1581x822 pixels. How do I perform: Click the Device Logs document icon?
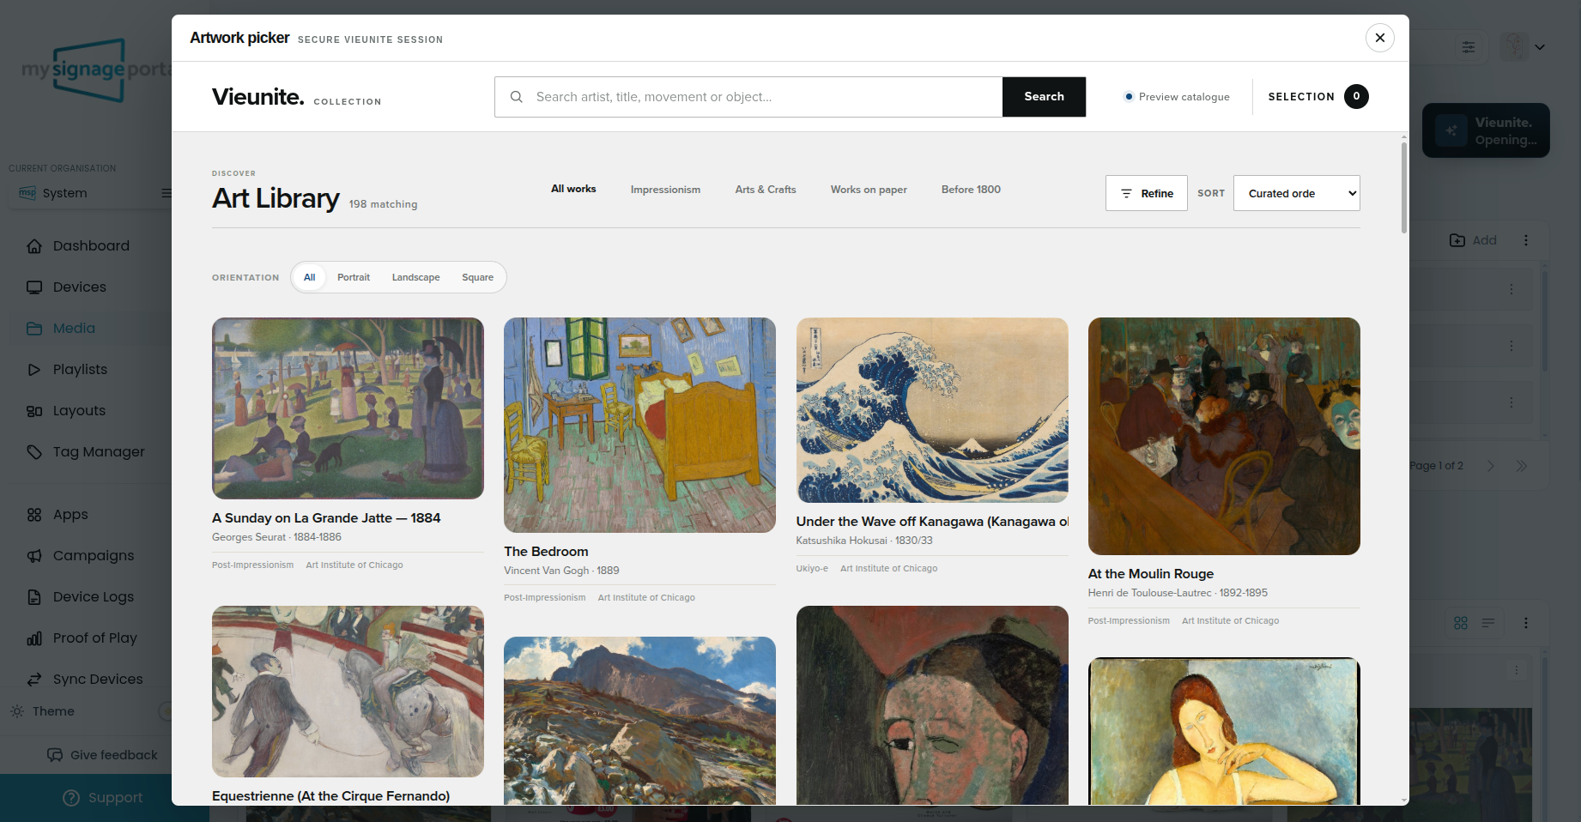pos(34,597)
